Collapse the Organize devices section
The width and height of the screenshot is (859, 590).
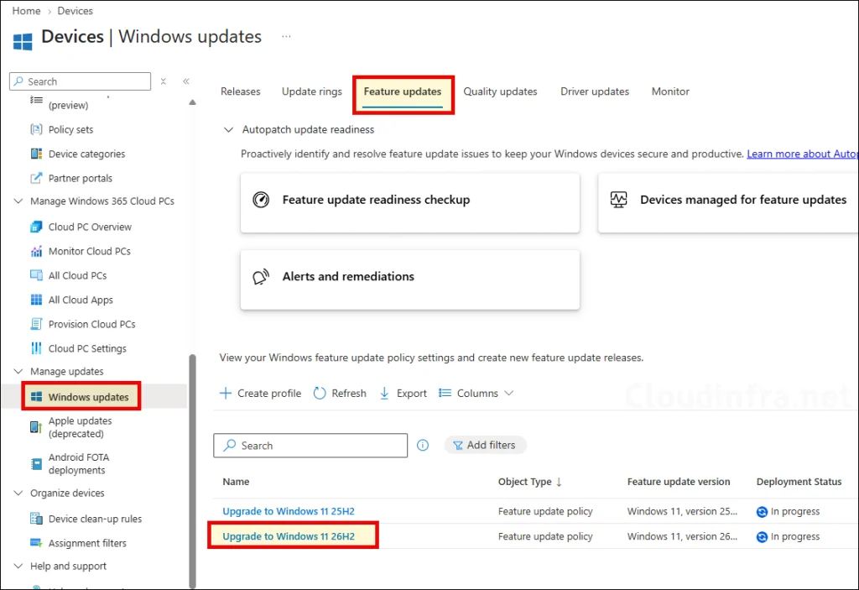click(x=18, y=493)
